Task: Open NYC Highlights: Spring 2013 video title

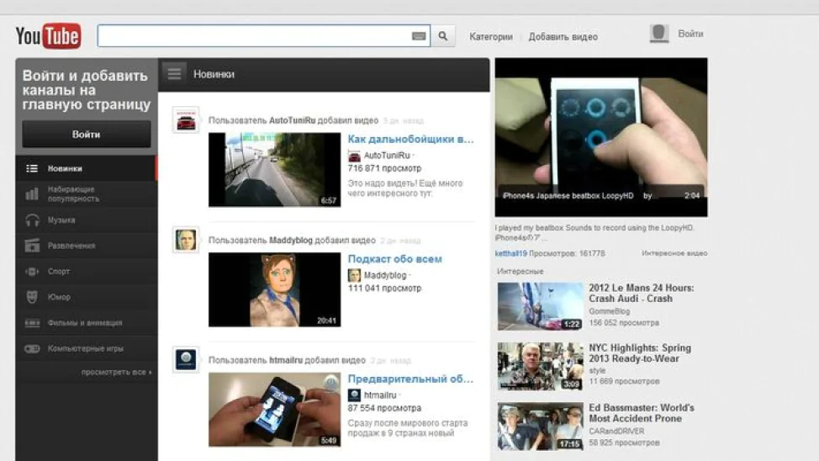Action: 640,353
